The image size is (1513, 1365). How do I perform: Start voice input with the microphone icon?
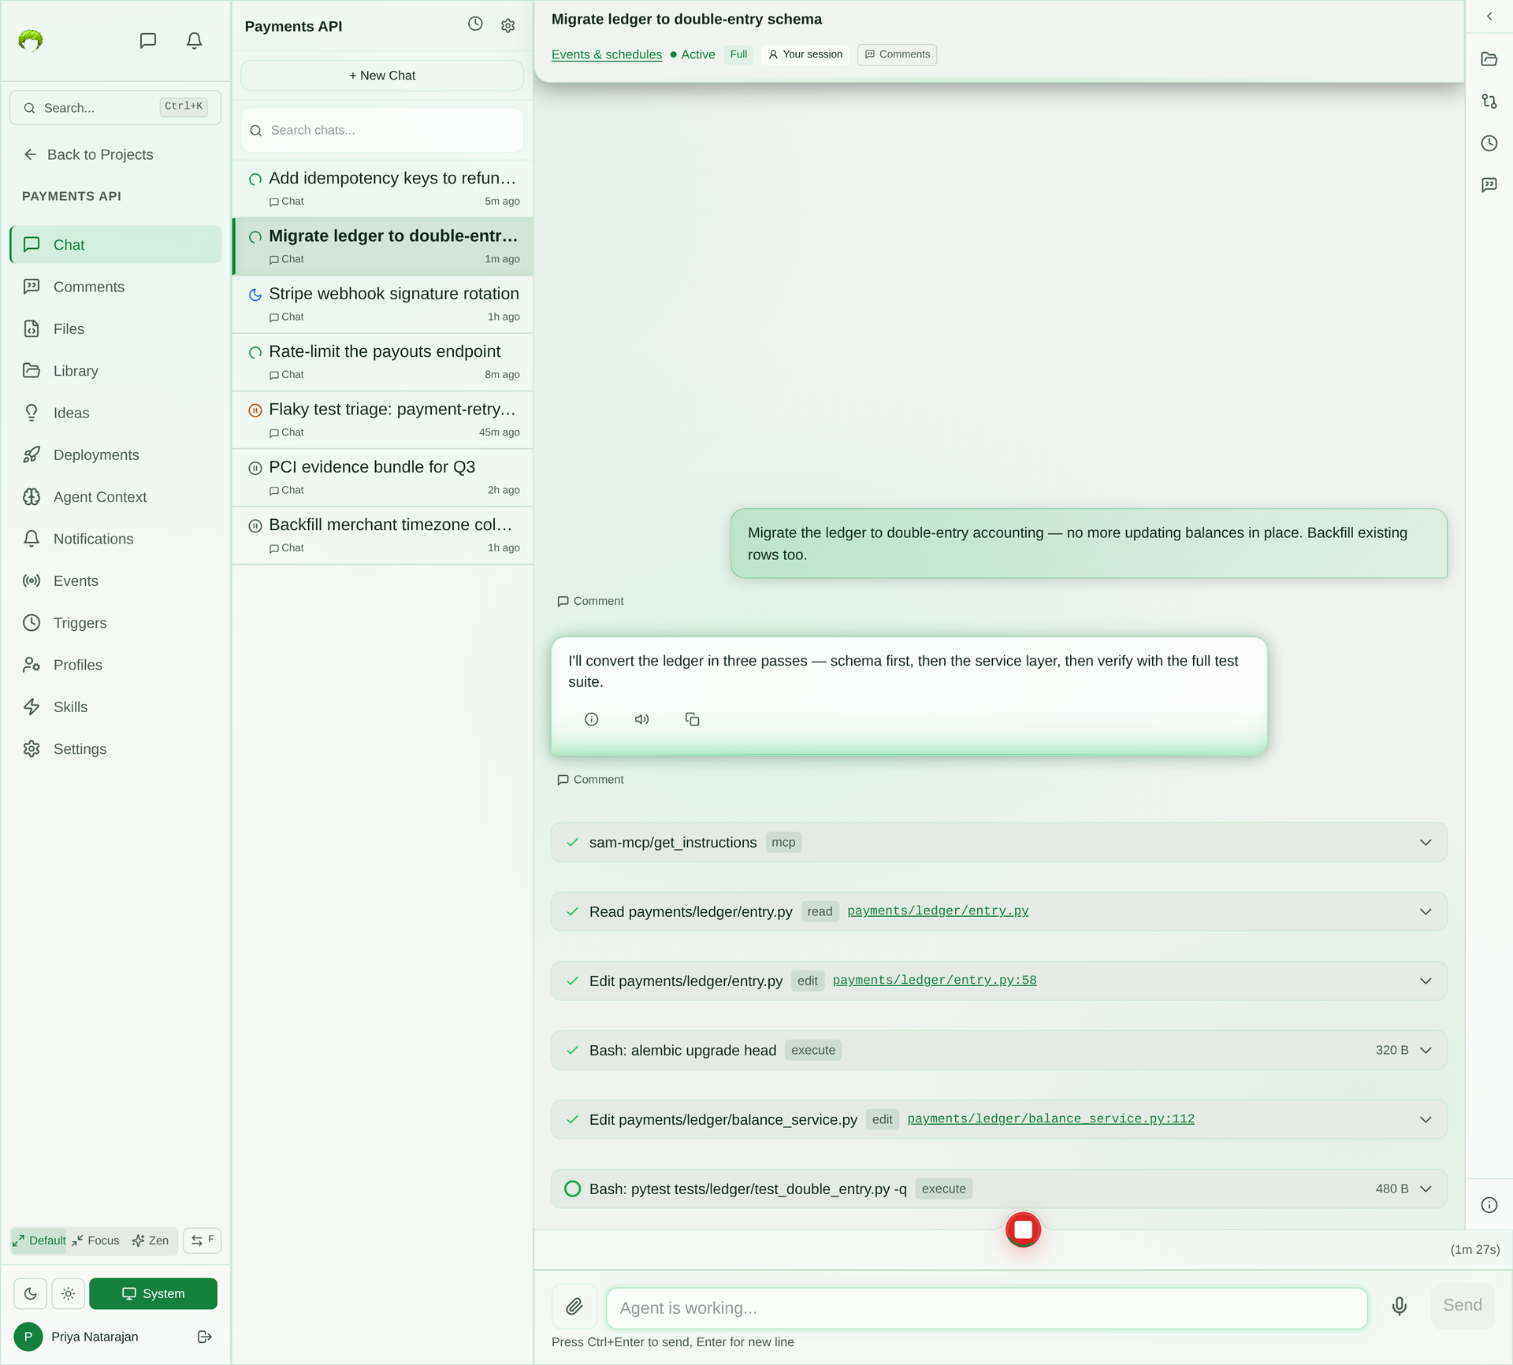pyautogui.click(x=1399, y=1307)
